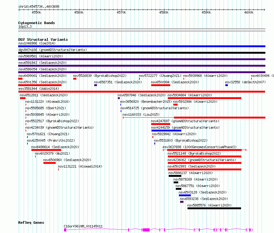Screen dimensions: 274x233
Task: Select the red nsv6500994 variant bar
Action: pos(161,85)
